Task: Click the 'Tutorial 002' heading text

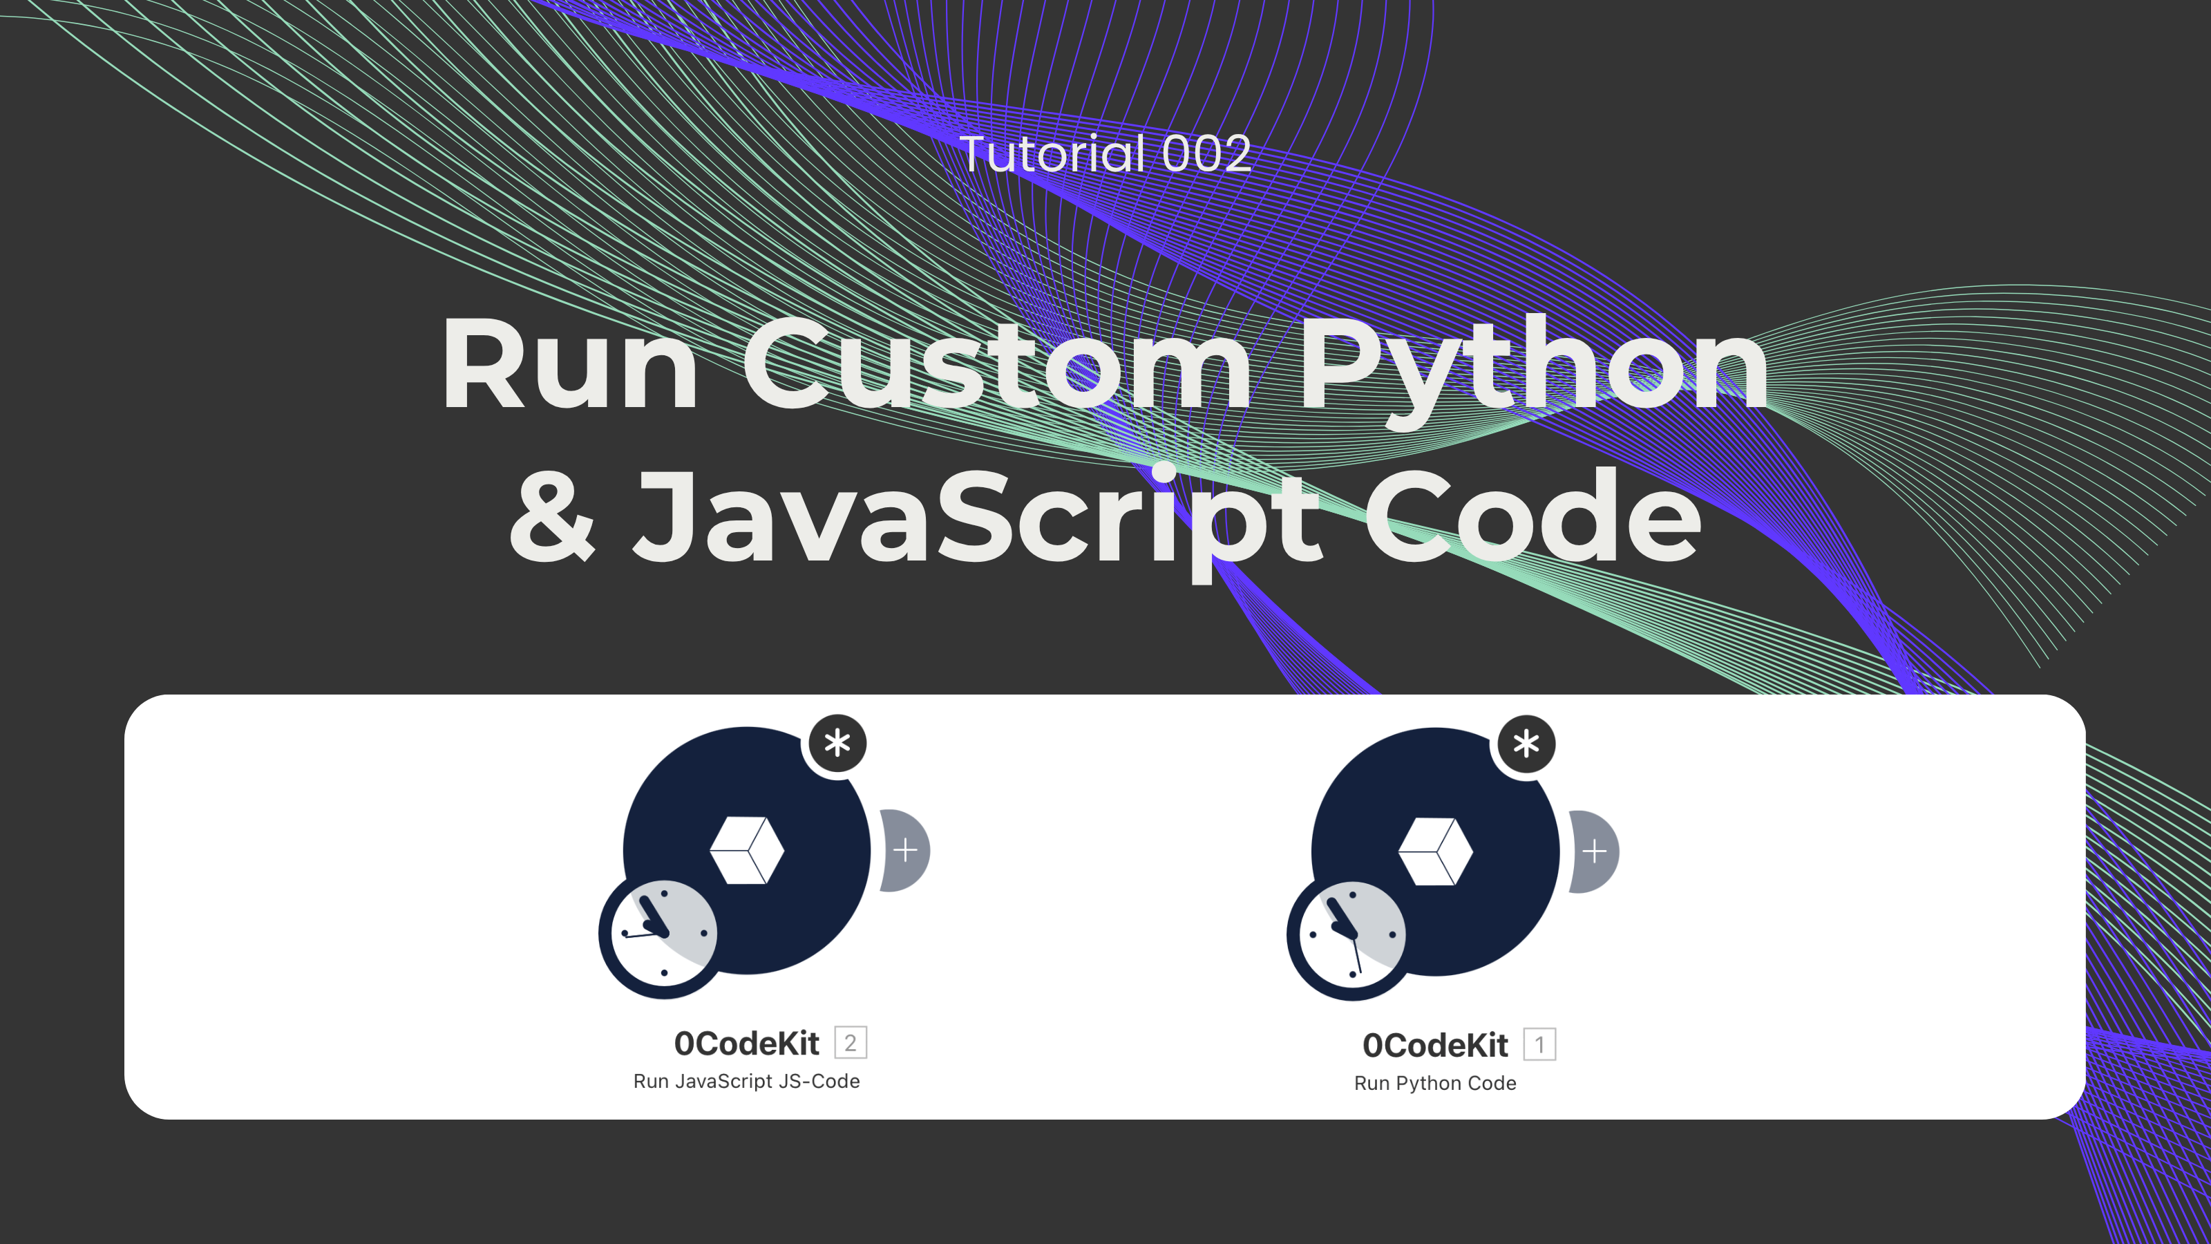Action: coord(1105,153)
